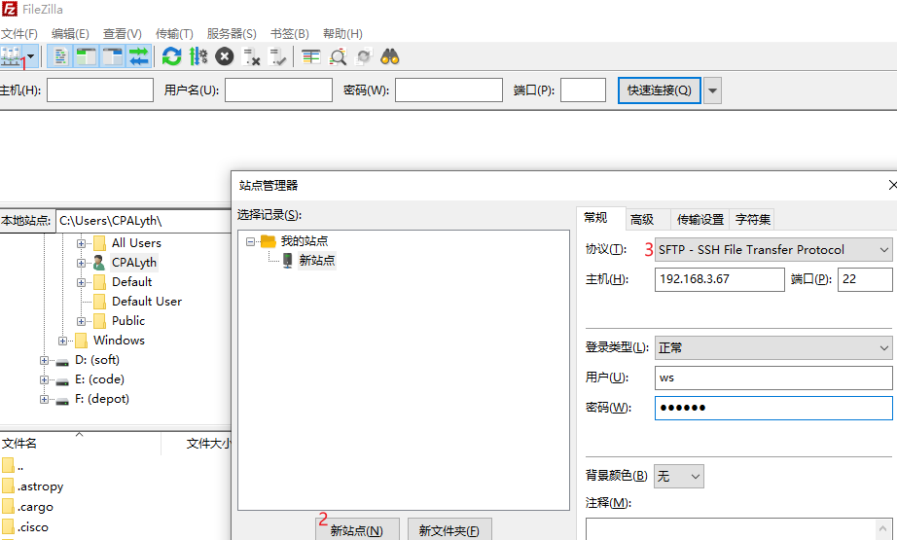
Task: Toggle processing of the transfer queue icon
Action: coord(197,56)
